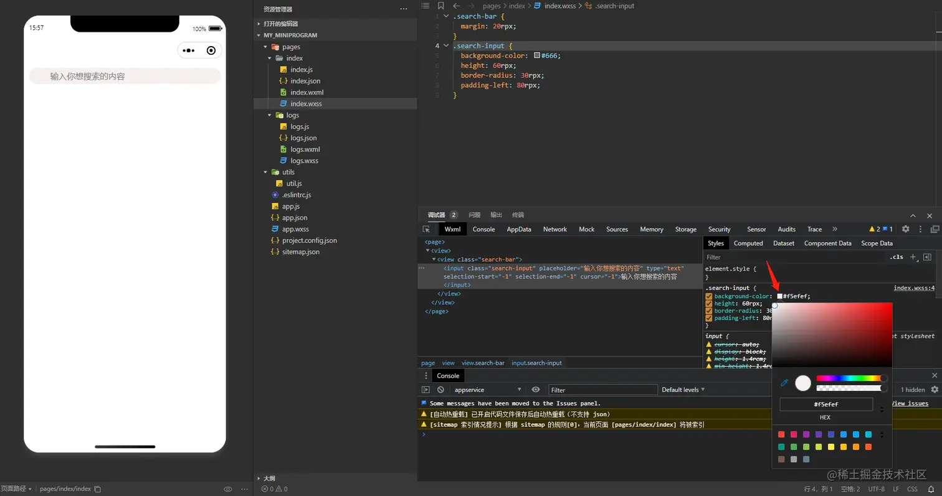Screen dimensions: 942x496
Task: Uncheck the padding-left property checkbox
Action: (x=709, y=318)
